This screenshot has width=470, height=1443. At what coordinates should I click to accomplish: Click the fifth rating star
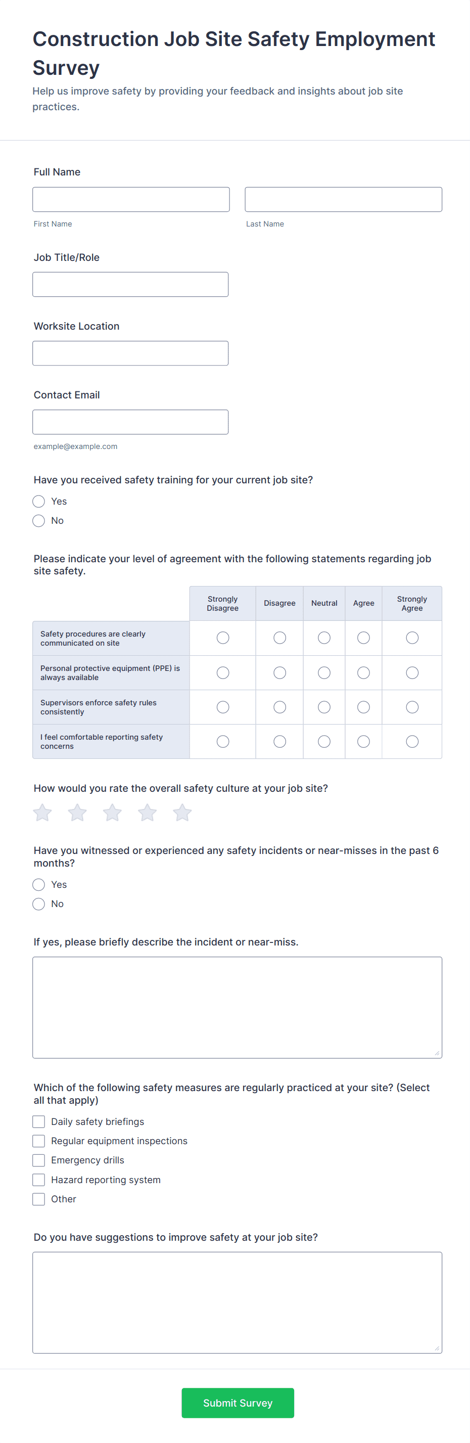tap(182, 812)
